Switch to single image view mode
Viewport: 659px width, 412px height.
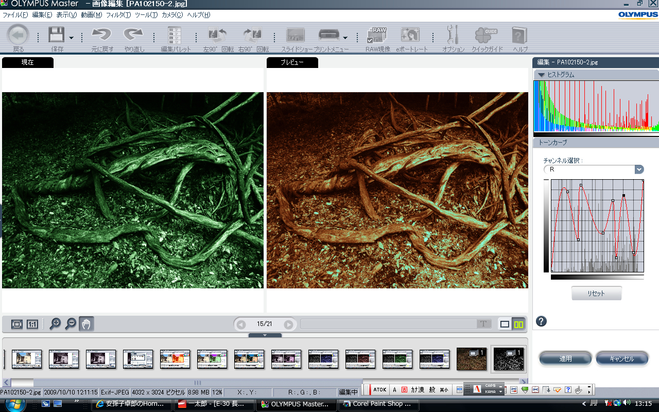pos(505,324)
